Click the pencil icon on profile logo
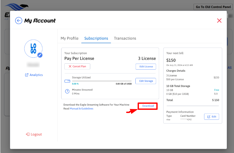234x153 pixels. 40,55
